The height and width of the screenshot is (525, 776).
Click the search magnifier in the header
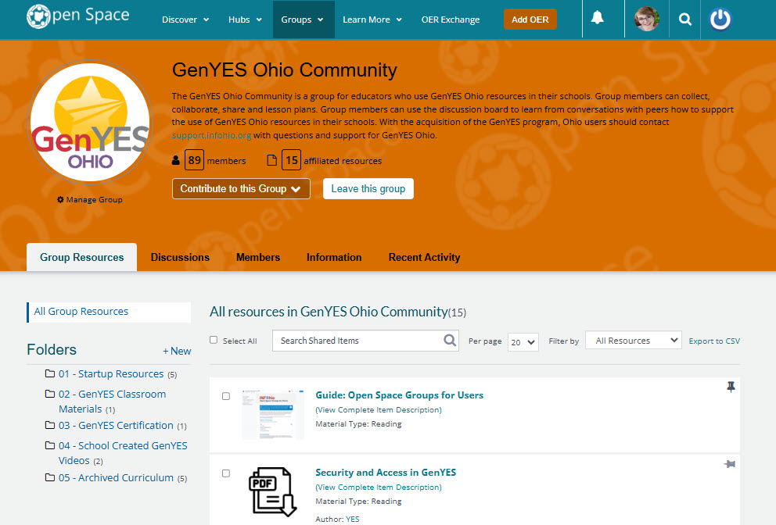point(685,20)
